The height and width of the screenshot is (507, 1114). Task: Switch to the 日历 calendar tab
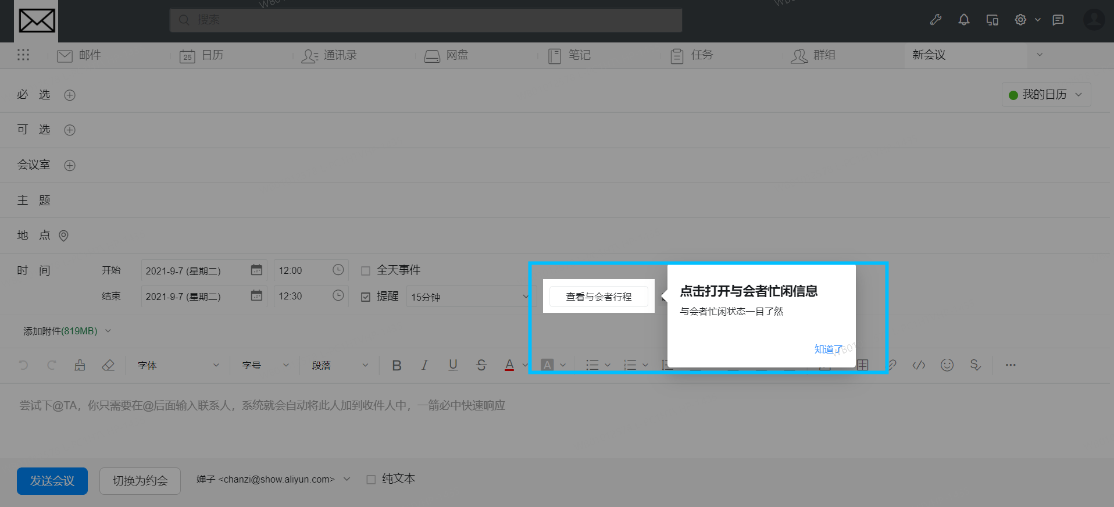(x=202, y=55)
